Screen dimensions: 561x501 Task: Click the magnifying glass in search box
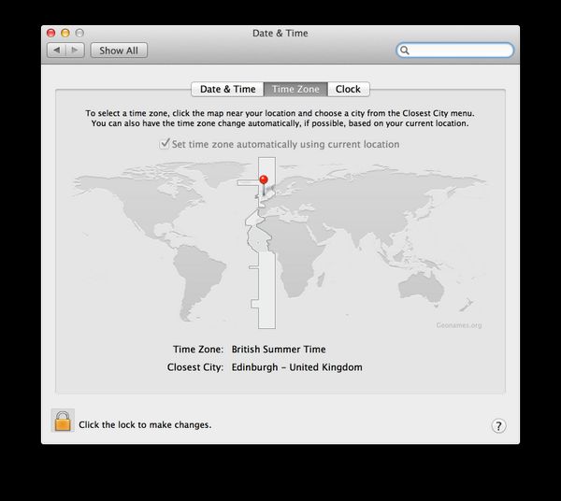tap(406, 50)
